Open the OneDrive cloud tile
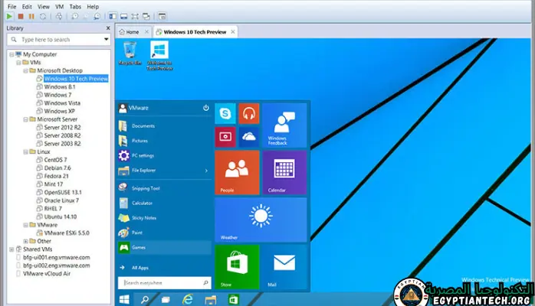 tap(248, 136)
